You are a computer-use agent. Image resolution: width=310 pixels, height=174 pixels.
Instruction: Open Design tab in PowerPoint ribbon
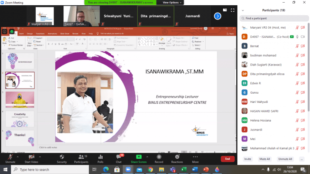tap(30, 34)
